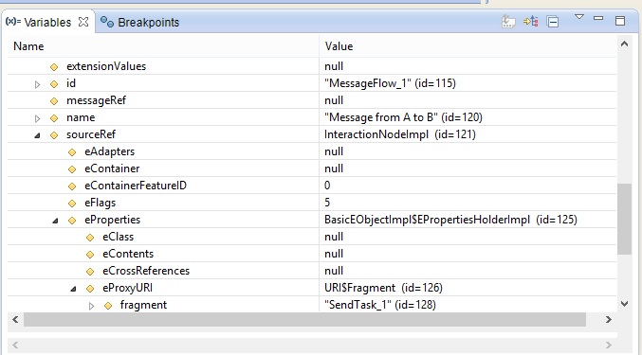Close the Variables tab with X icon
Screen dimensions: 642x355
(x=83, y=22)
